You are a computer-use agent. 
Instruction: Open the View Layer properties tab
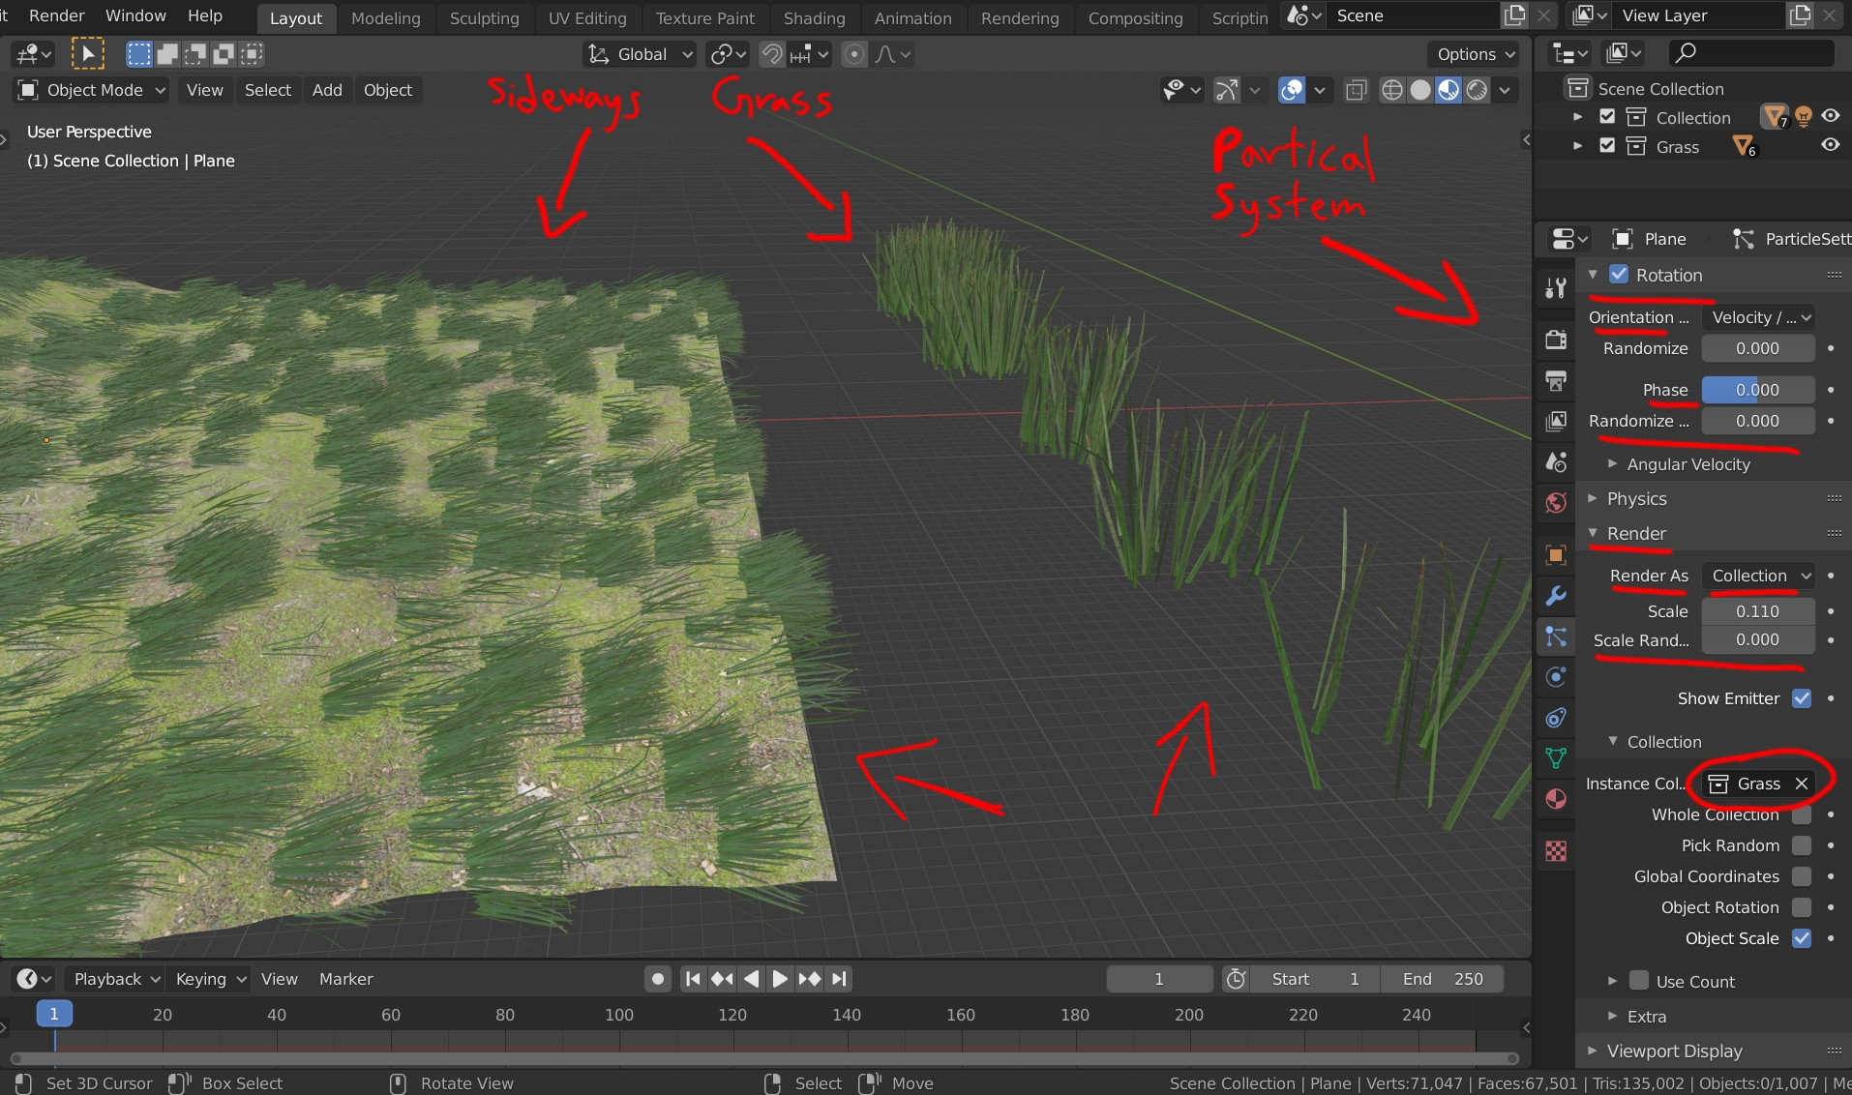point(1556,421)
